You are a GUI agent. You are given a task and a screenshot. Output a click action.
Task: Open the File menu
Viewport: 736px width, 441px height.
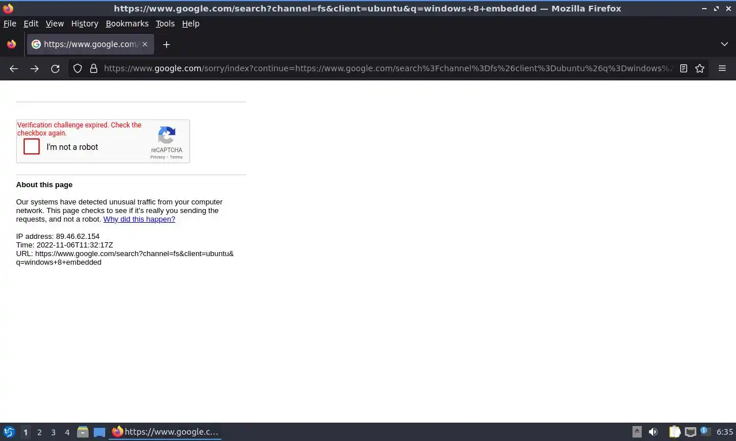click(x=10, y=24)
